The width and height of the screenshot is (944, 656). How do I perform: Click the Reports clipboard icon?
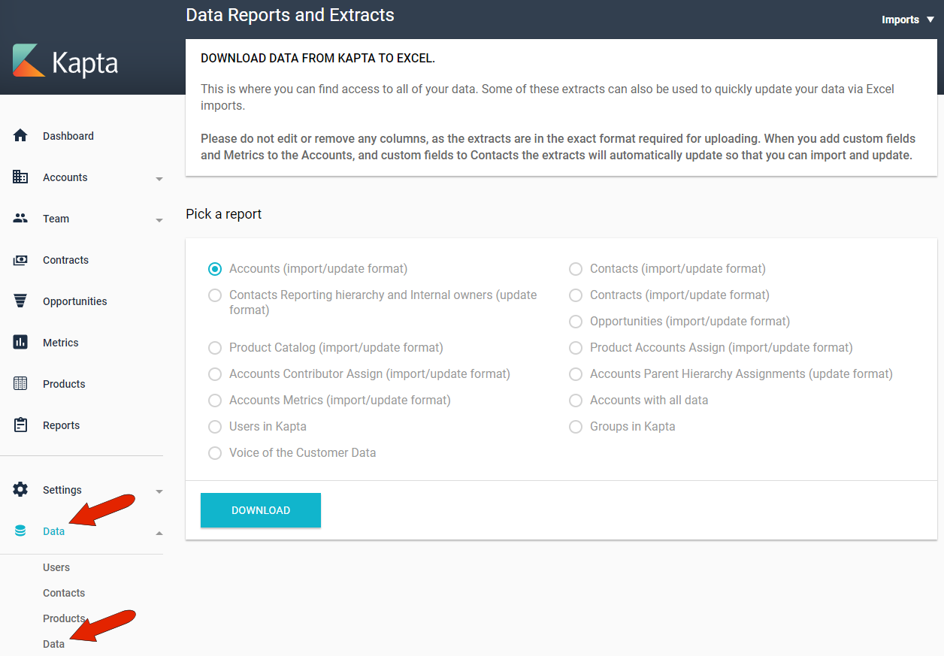[x=20, y=425]
